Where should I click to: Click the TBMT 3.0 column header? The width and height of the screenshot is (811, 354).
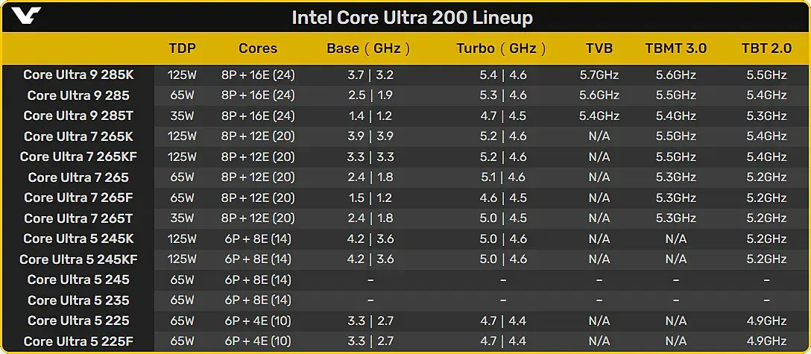tap(675, 48)
